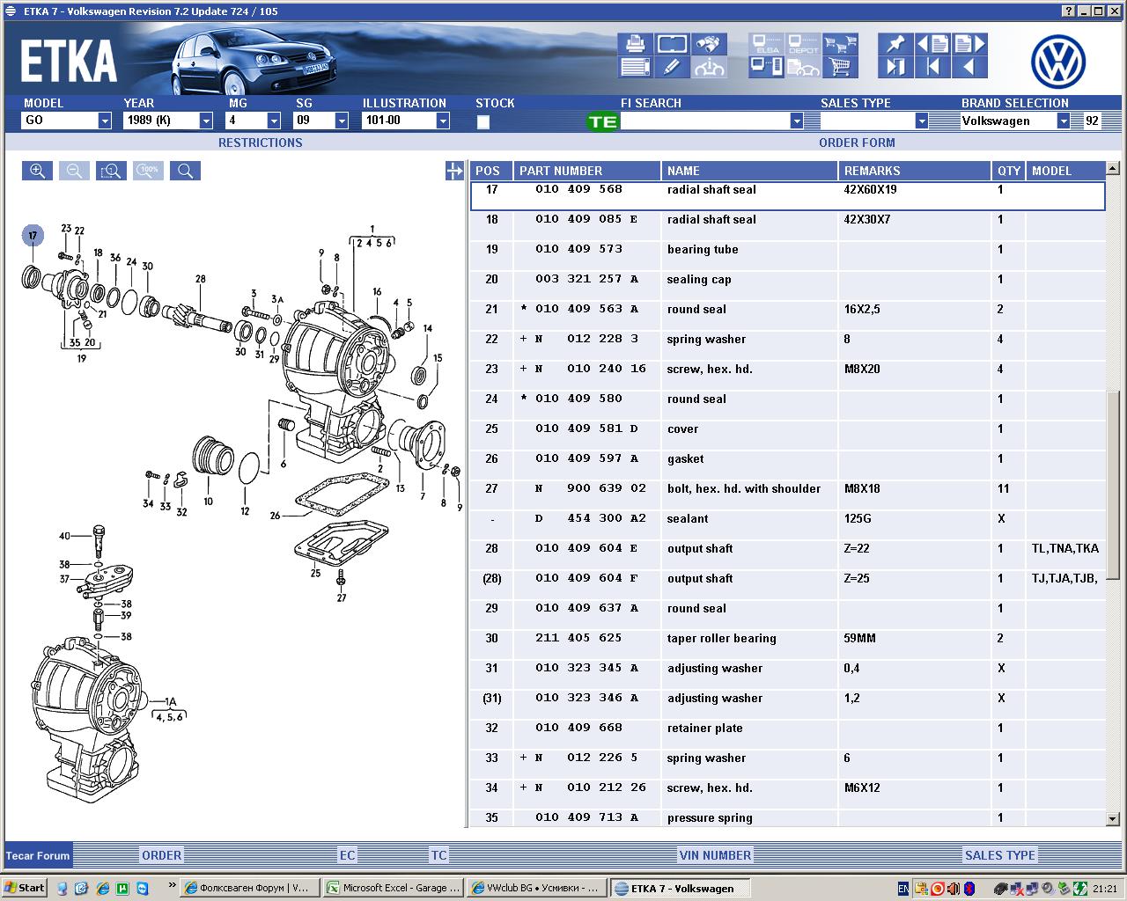Zoom in on the parts illustration

(x=38, y=171)
